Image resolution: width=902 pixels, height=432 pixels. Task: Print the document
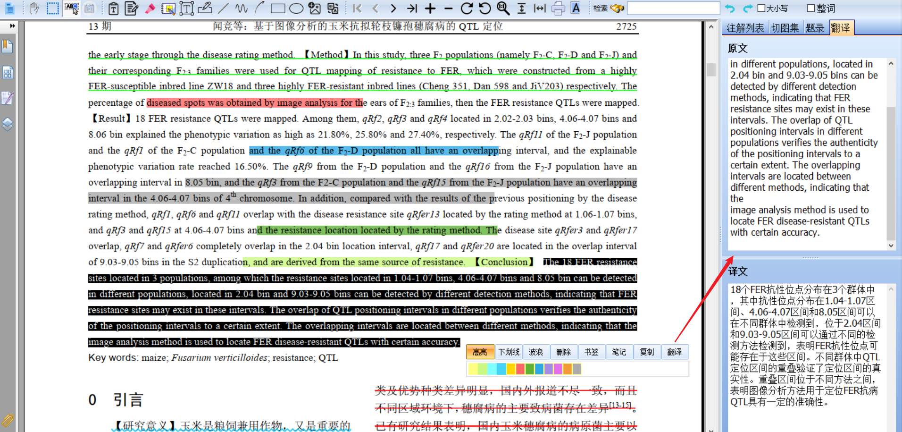tap(558, 8)
